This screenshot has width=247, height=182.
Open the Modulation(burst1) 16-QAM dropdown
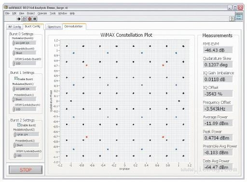pos(24,89)
